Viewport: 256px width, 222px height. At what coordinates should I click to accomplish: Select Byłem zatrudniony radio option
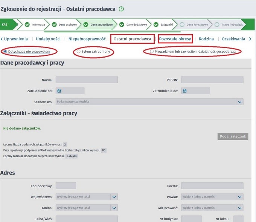pos(79,52)
